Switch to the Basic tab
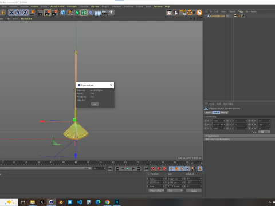The height and width of the screenshot is (206, 275). pos(208,113)
